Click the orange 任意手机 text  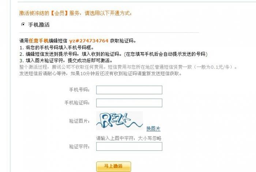click(39, 41)
